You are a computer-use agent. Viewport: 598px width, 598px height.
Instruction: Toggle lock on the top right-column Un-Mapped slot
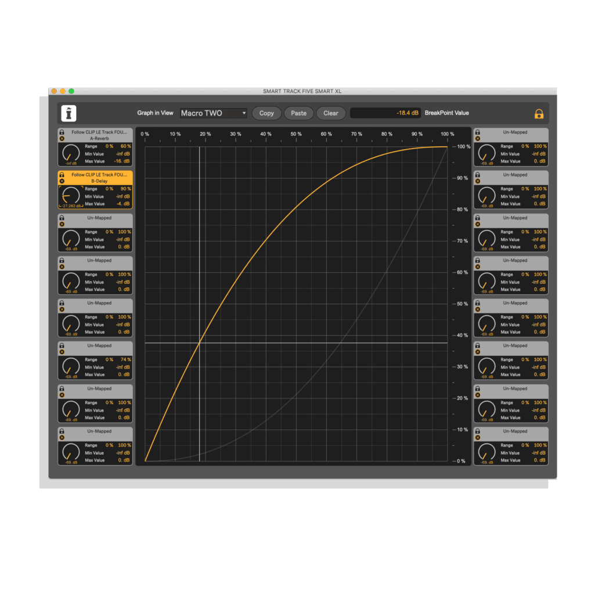pos(477,132)
